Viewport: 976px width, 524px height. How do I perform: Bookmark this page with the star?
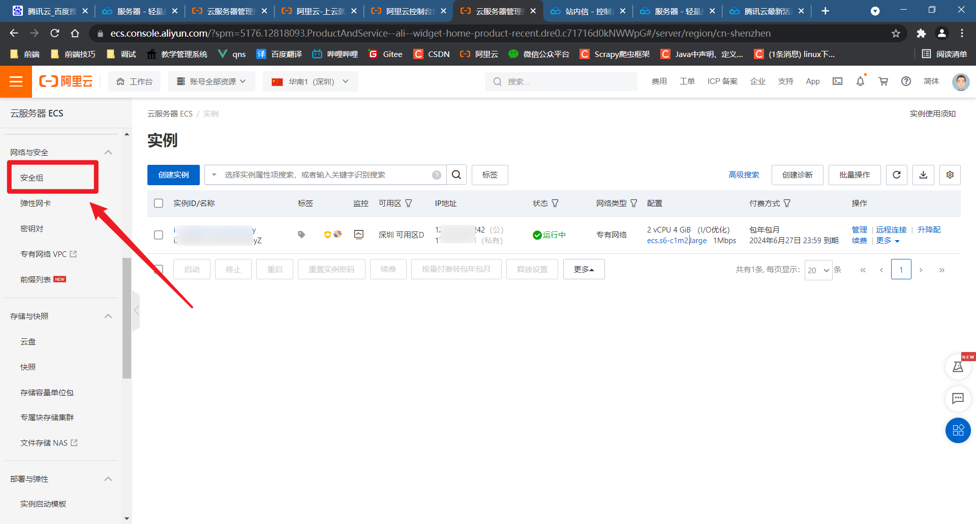click(x=896, y=33)
